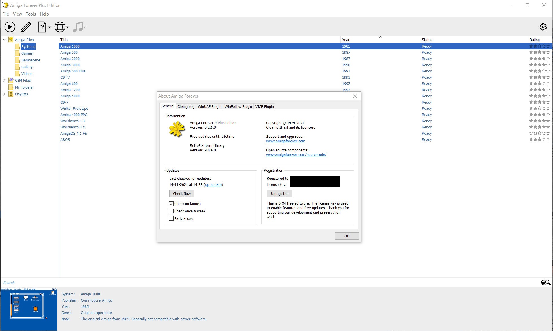Image resolution: width=553 pixels, height=331 pixels.
Task: Click the Amiga 1000 Workbench preview thumbnail
Action: (x=29, y=309)
